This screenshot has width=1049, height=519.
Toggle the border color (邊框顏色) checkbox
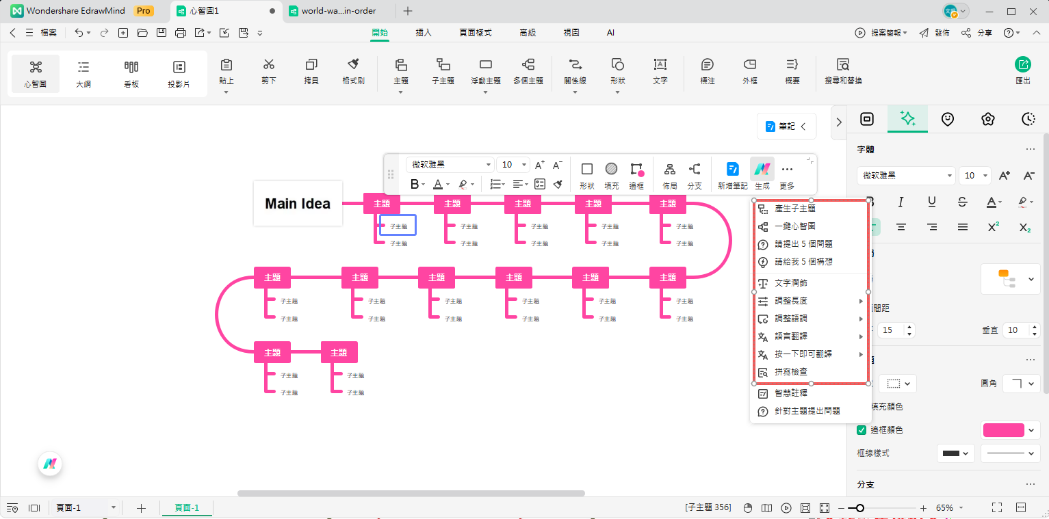862,430
